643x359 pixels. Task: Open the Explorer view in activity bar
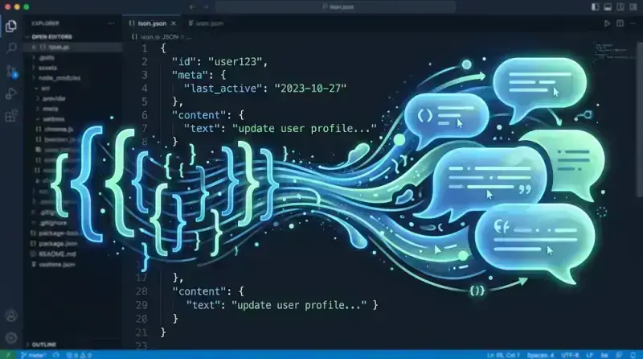pos(11,26)
